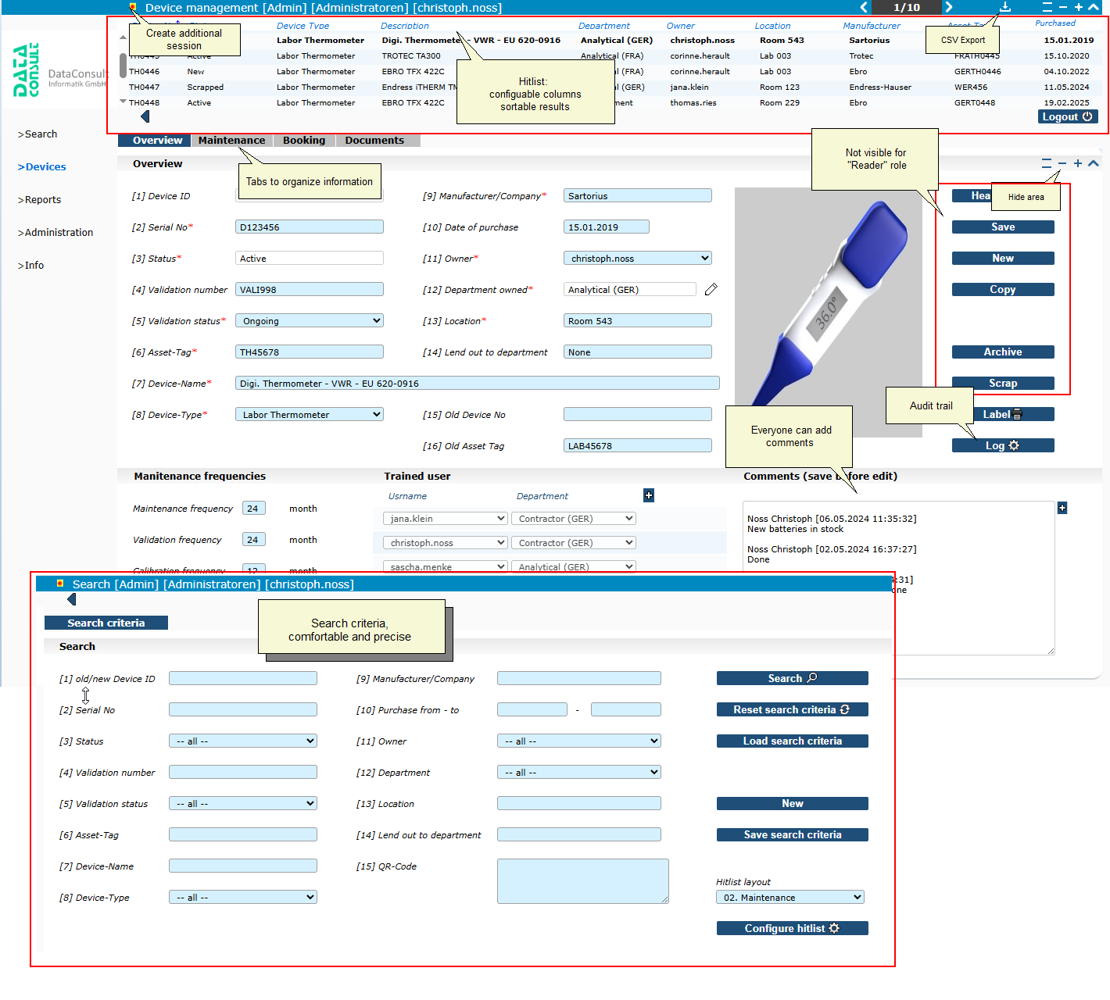Print label via the Label button
The width and height of the screenshot is (1110, 1000).
tap(1002, 414)
